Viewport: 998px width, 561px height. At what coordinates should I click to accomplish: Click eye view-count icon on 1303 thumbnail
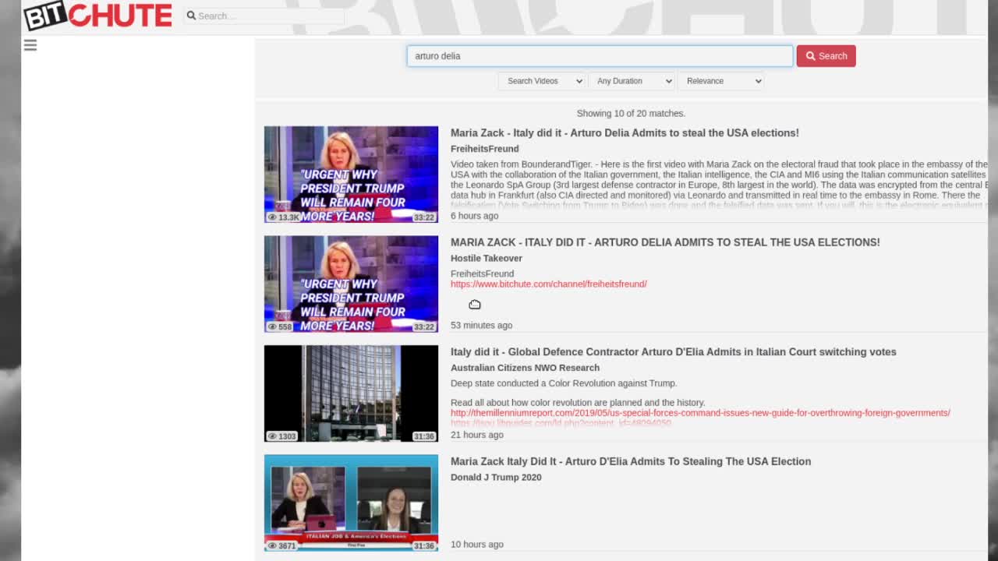[272, 436]
